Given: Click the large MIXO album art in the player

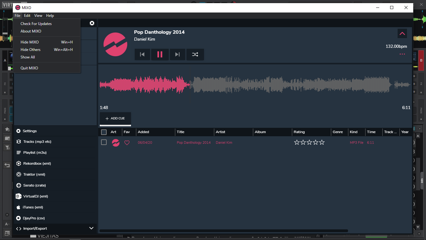Looking at the screenshot, I should click(x=115, y=44).
